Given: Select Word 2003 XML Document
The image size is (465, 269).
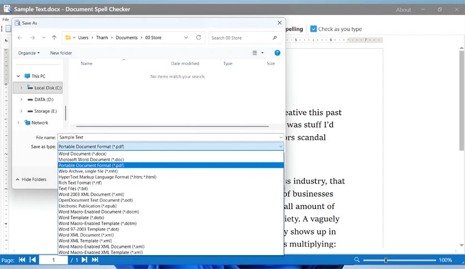Looking at the screenshot, I should point(171,195).
